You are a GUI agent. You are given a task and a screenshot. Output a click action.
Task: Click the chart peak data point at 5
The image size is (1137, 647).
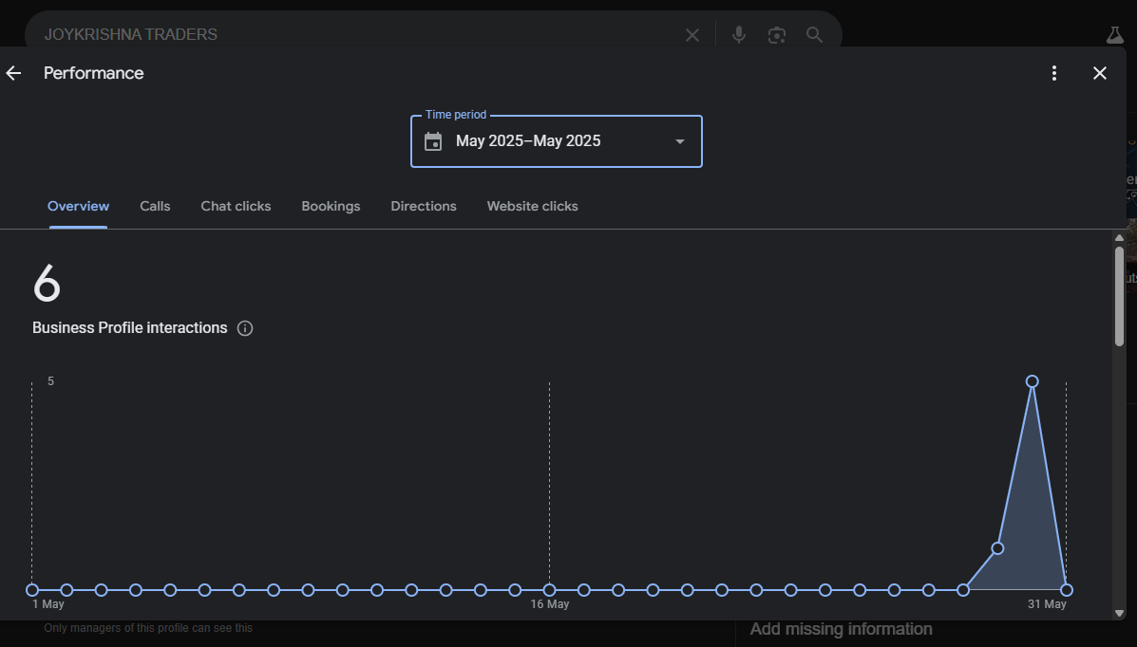(x=1032, y=381)
